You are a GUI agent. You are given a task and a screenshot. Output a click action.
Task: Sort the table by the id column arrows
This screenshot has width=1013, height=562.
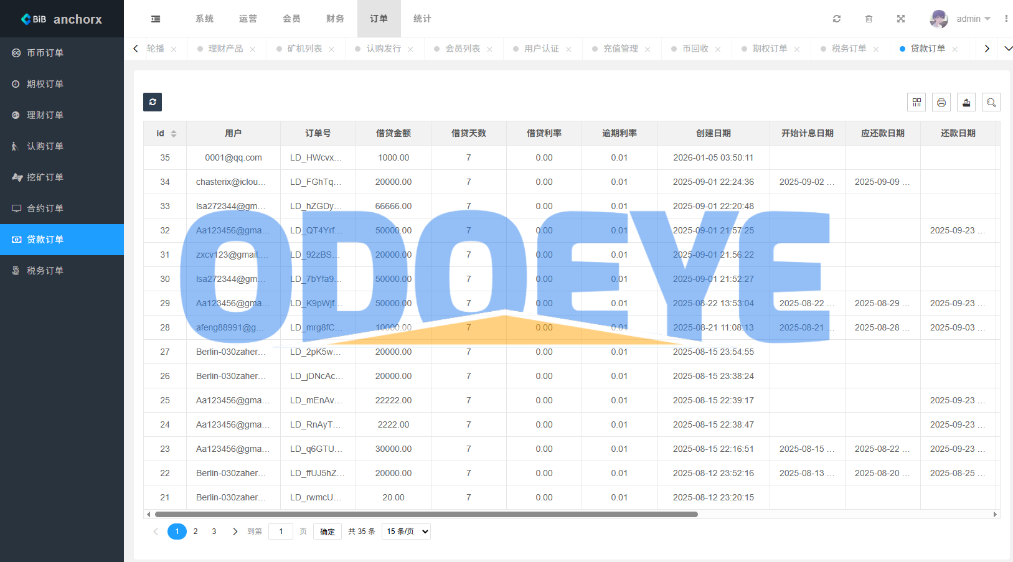pyautogui.click(x=174, y=134)
